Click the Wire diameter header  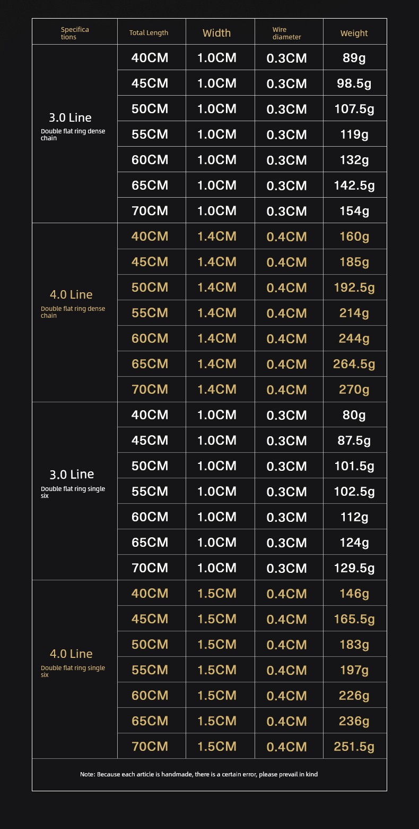[287, 33]
